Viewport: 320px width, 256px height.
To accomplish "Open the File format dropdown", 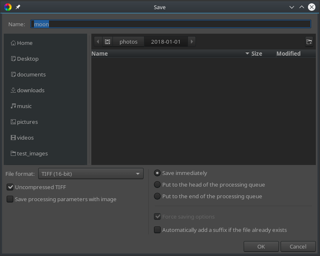I will [90, 174].
